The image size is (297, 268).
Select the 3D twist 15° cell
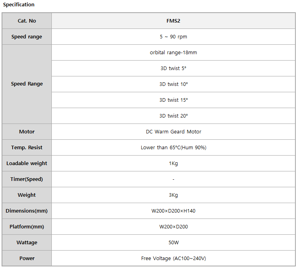click(173, 100)
